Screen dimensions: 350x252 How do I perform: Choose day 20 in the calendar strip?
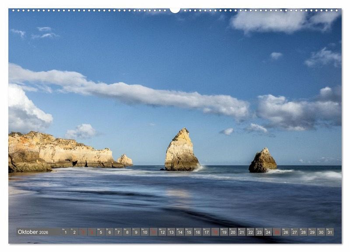pyautogui.click(x=233, y=232)
